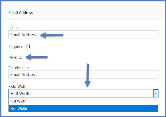166x117 pixels.
Task: Click the gray header bar of the panel
Action: pyautogui.click(x=83, y=13)
